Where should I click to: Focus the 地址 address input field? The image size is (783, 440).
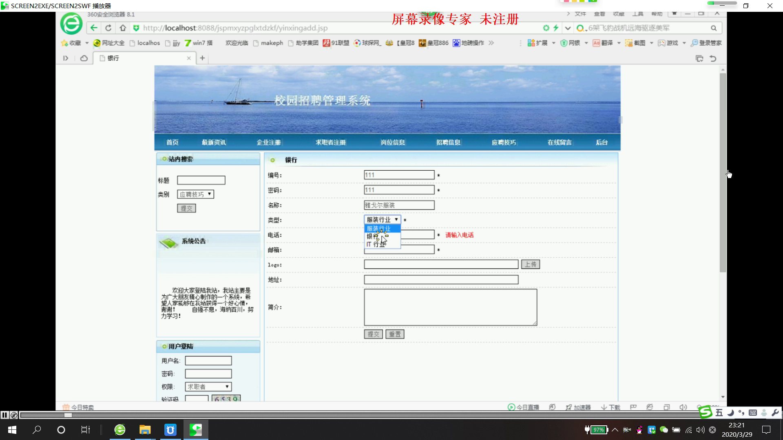click(x=441, y=279)
